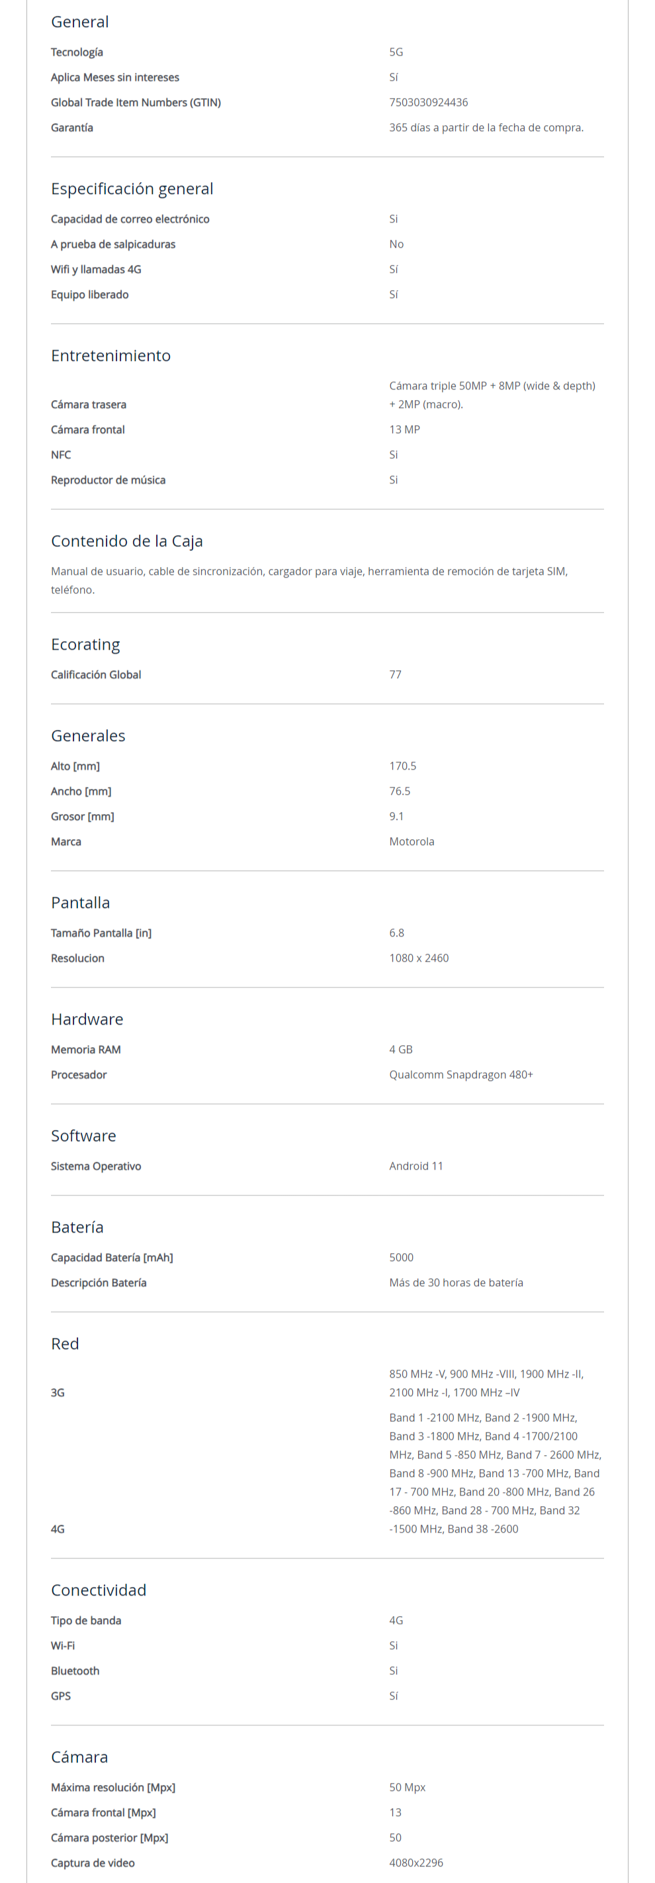Click the Conectividad section heading
Screen dimensions: 655x1883
tap(99, 1590)
